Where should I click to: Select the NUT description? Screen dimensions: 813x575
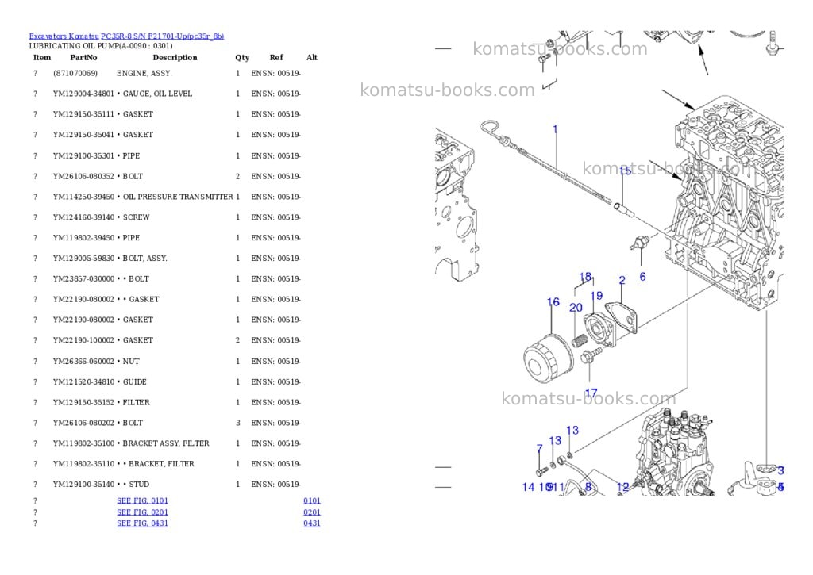point(131,362)
